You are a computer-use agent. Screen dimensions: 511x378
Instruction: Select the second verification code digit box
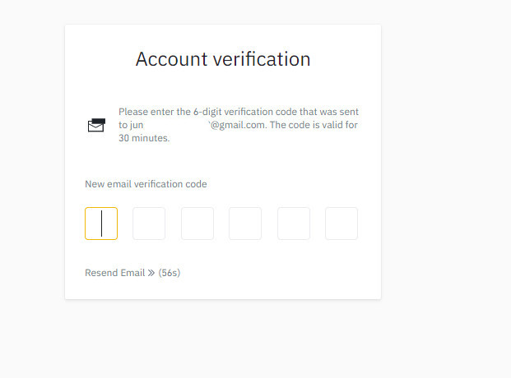tap(149, 224)
